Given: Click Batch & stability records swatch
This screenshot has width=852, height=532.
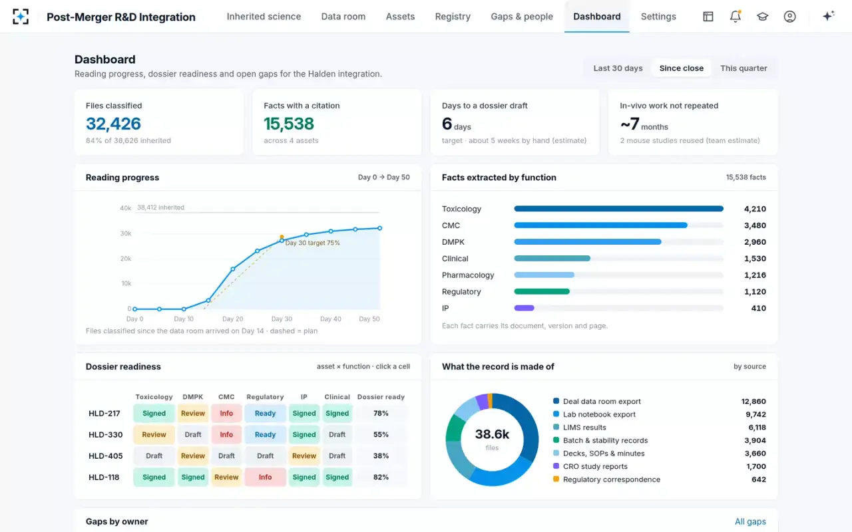Looking at the screenshot, I should click(556, 440).
